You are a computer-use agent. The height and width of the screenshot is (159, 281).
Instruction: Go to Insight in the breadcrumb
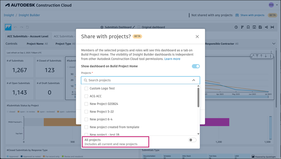coord(9,15)
